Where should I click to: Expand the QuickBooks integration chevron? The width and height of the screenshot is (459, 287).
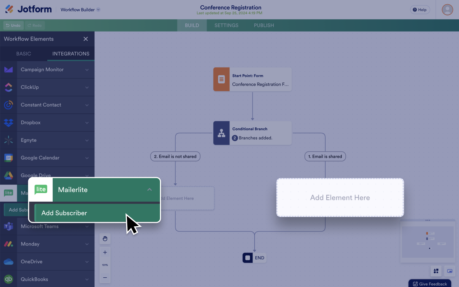click(x=87, y=279)
